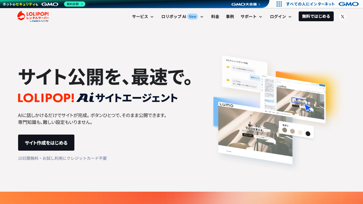Click すべての人にインターネット link
The image size is (363, 204).
click(x=310, y=4)
